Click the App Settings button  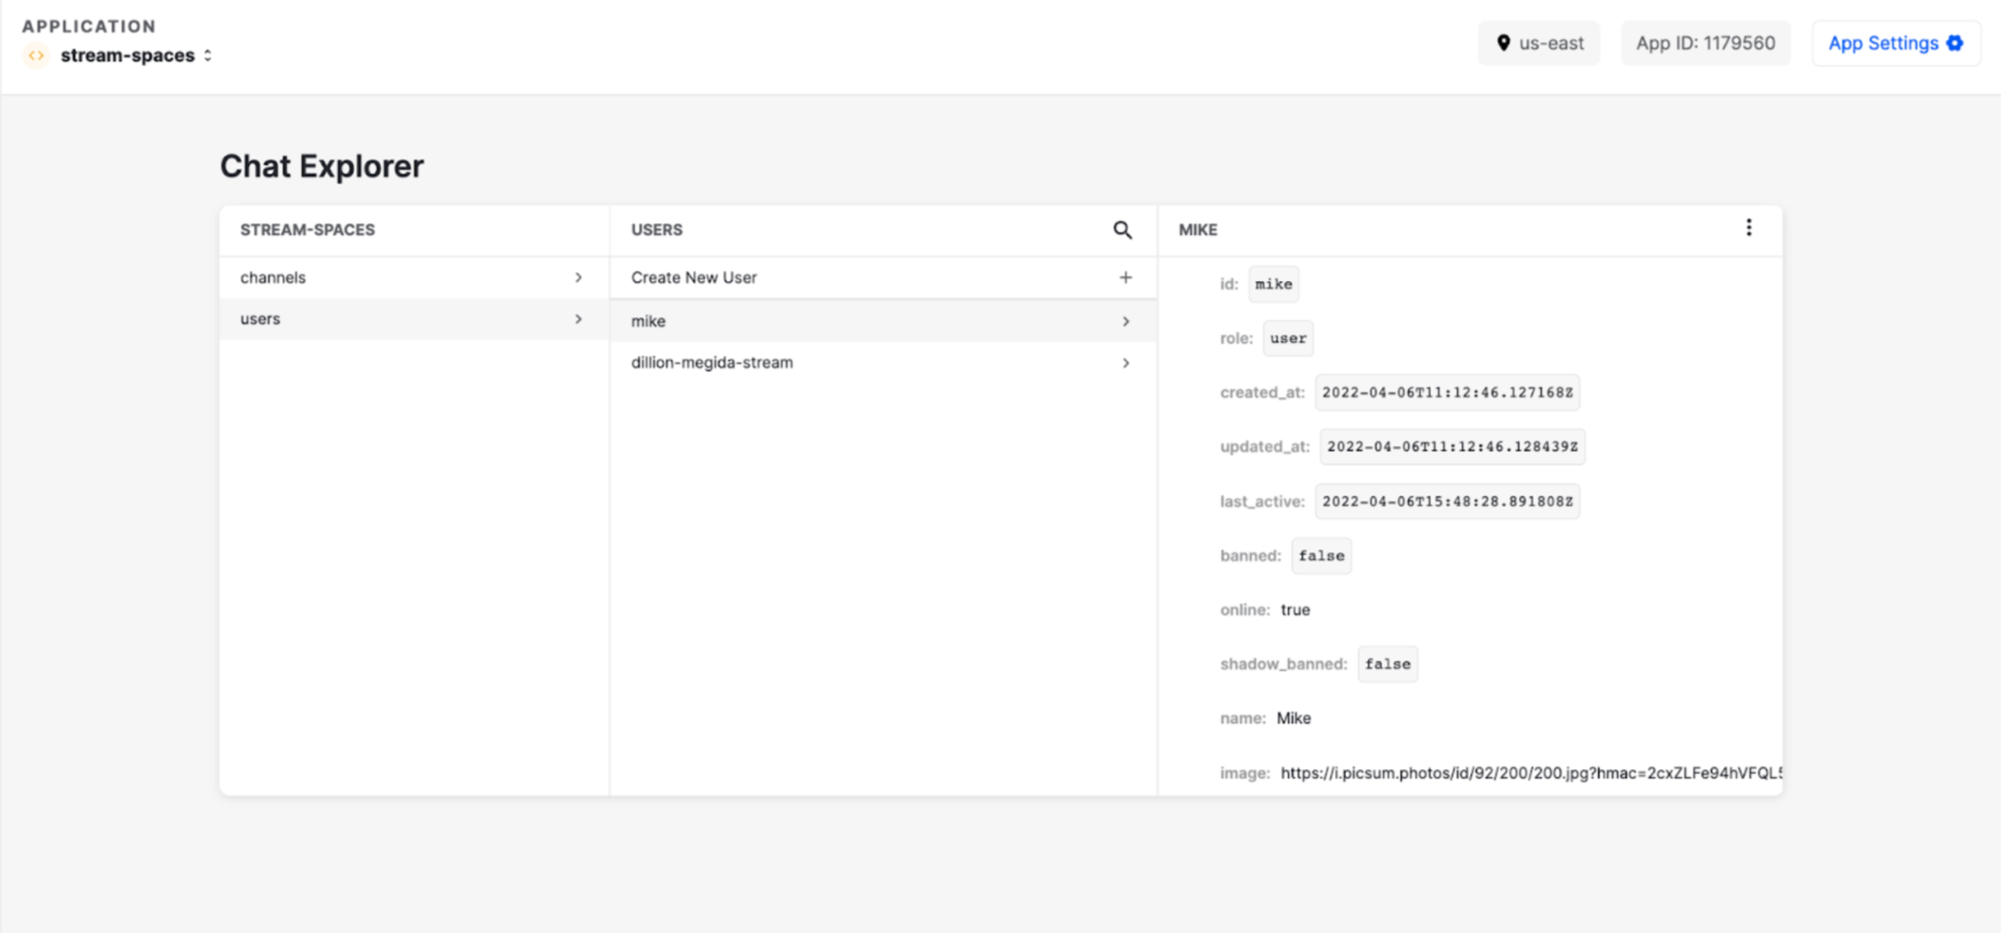(x=1896, y=42)
